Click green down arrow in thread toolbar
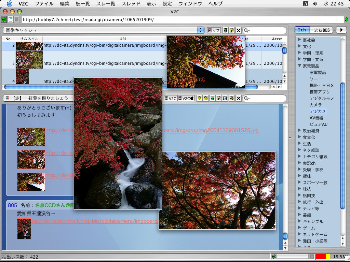350x262 pixels. click(x=213, y=99)
